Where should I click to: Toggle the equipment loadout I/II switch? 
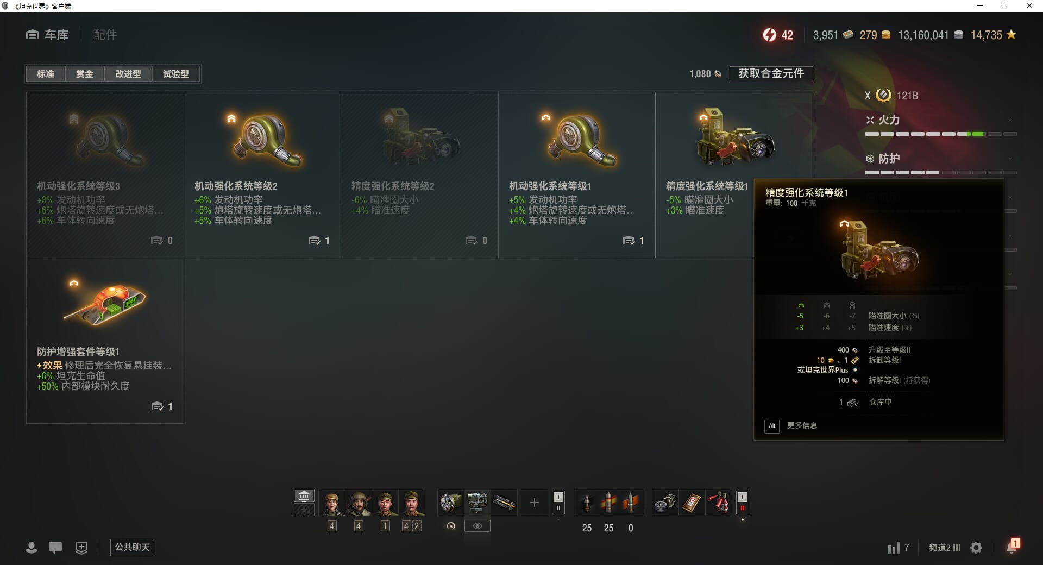tap(558, 503)
